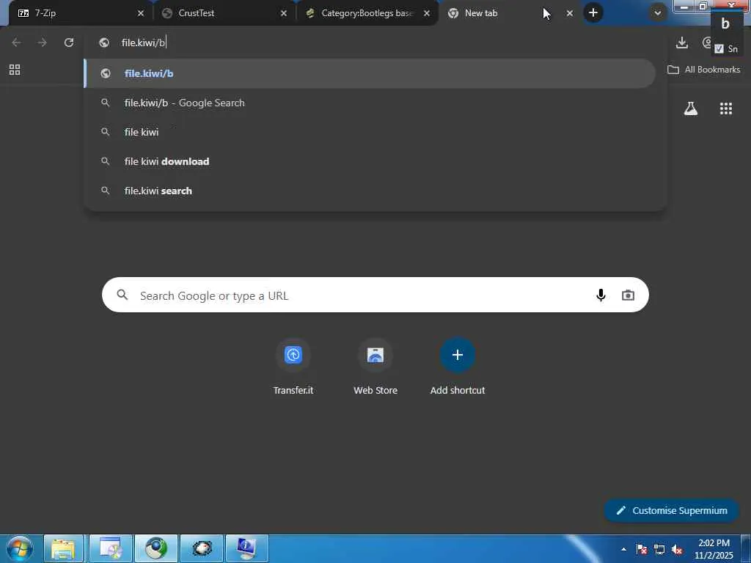Switch to the CrustTest tab

pos(224,13)
